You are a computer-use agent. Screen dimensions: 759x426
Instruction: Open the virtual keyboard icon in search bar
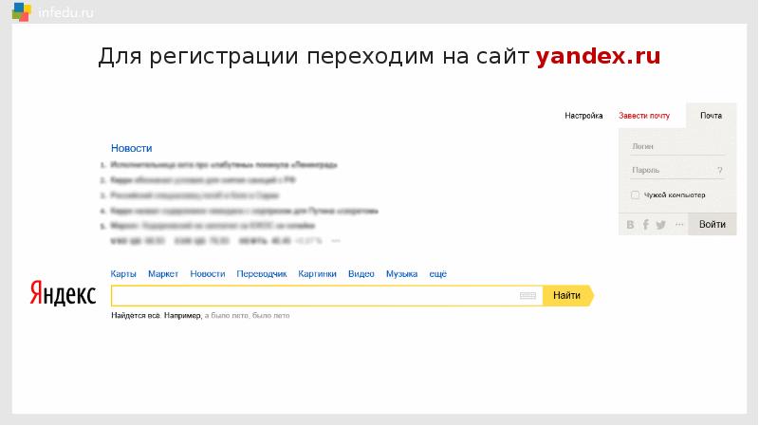click(x=528, y=296)
